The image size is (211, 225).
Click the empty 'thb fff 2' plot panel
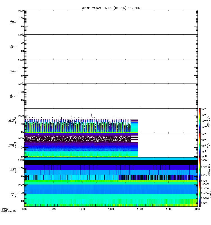click(111, 47)
